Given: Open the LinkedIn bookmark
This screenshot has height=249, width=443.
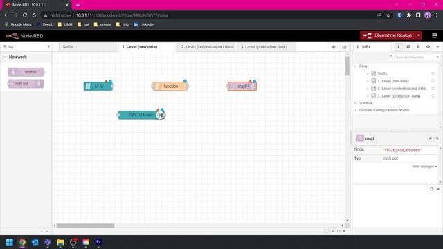Looking at the screenshot, I should (143, 25).
